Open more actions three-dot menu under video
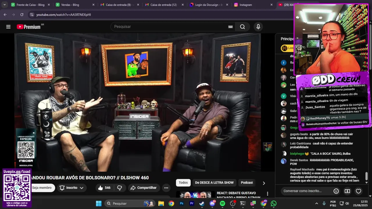Viewport: 372px width, 209px height. point(166,188)
